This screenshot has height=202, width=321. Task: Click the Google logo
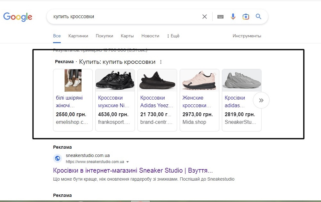pyautogui.click(x=18, y=17)
